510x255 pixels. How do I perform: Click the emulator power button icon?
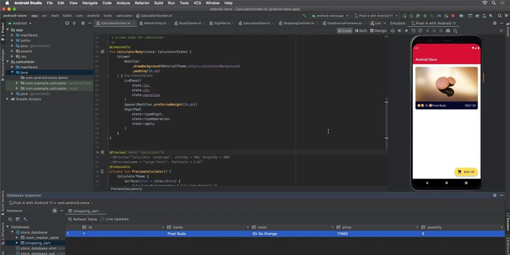pyautogui.click(x=393, y=31)
